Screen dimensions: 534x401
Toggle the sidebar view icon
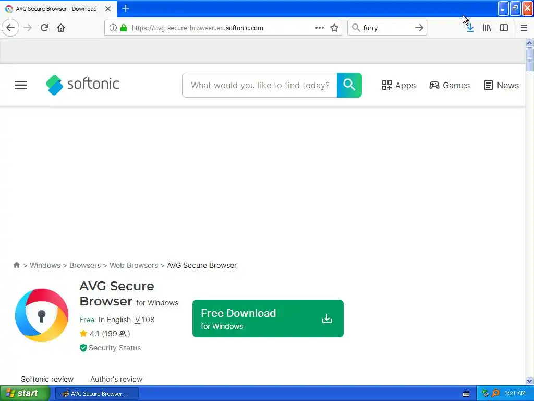point(504,28)
